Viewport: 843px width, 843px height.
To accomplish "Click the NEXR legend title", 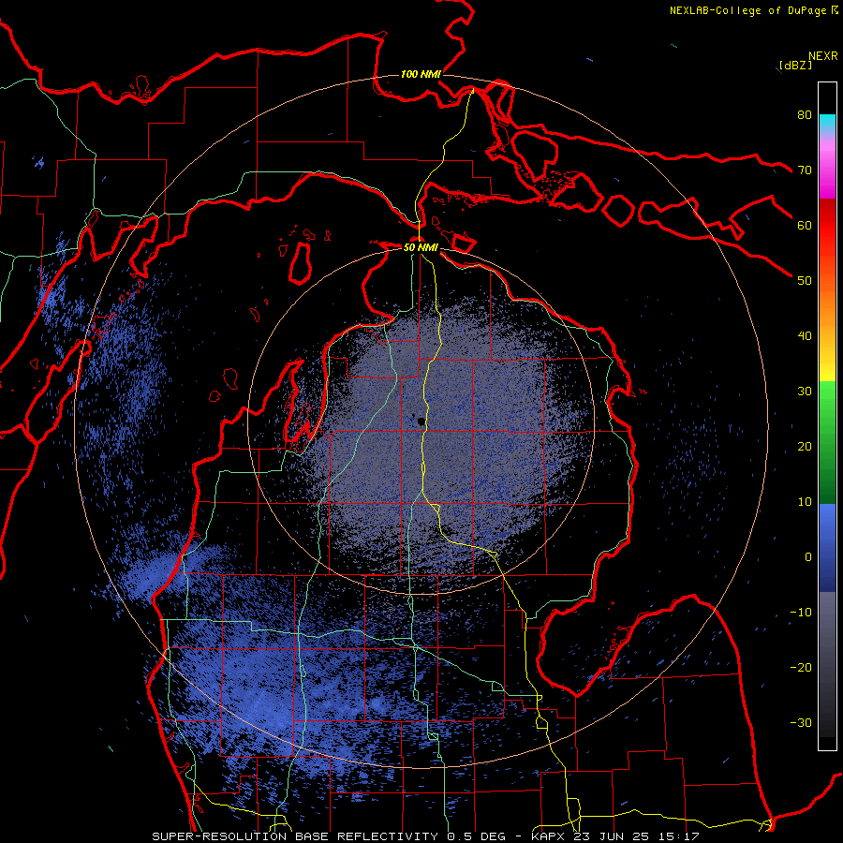I will 823,56.
